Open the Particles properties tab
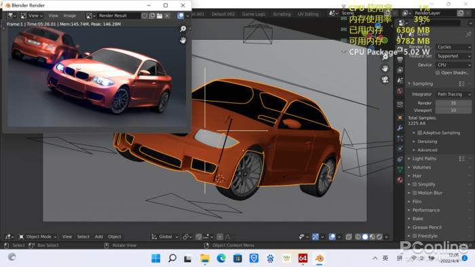The height and width of the screenshot is (267, 475). click(x=400, y=138)
